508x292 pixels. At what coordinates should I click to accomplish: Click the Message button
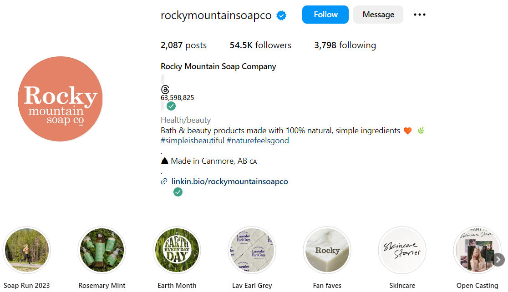378,14
